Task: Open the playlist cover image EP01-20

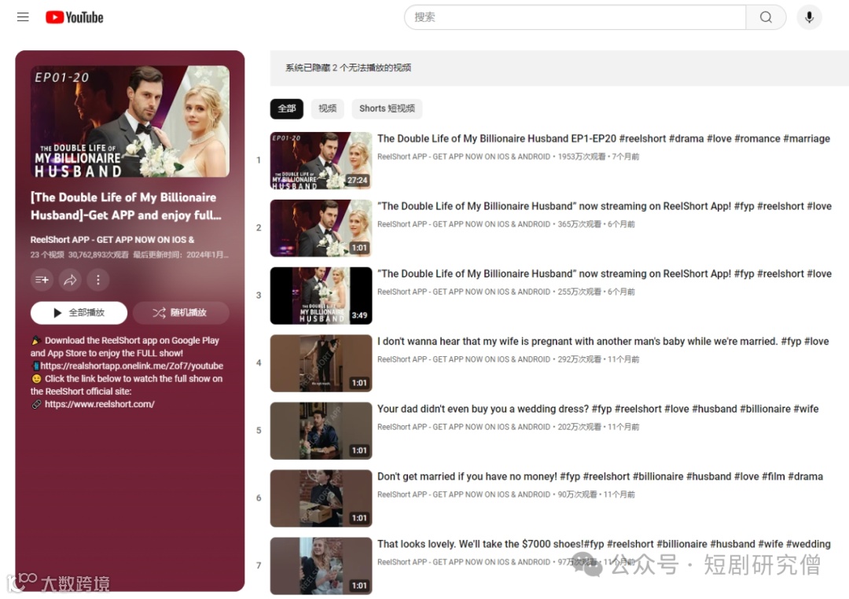Action: point(130,121)
